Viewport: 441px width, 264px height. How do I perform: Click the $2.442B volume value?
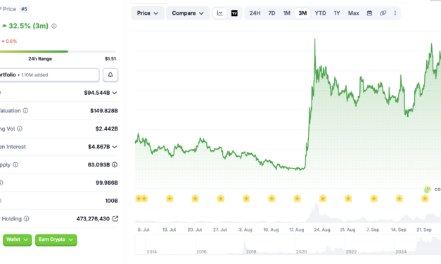pos(107,128)
